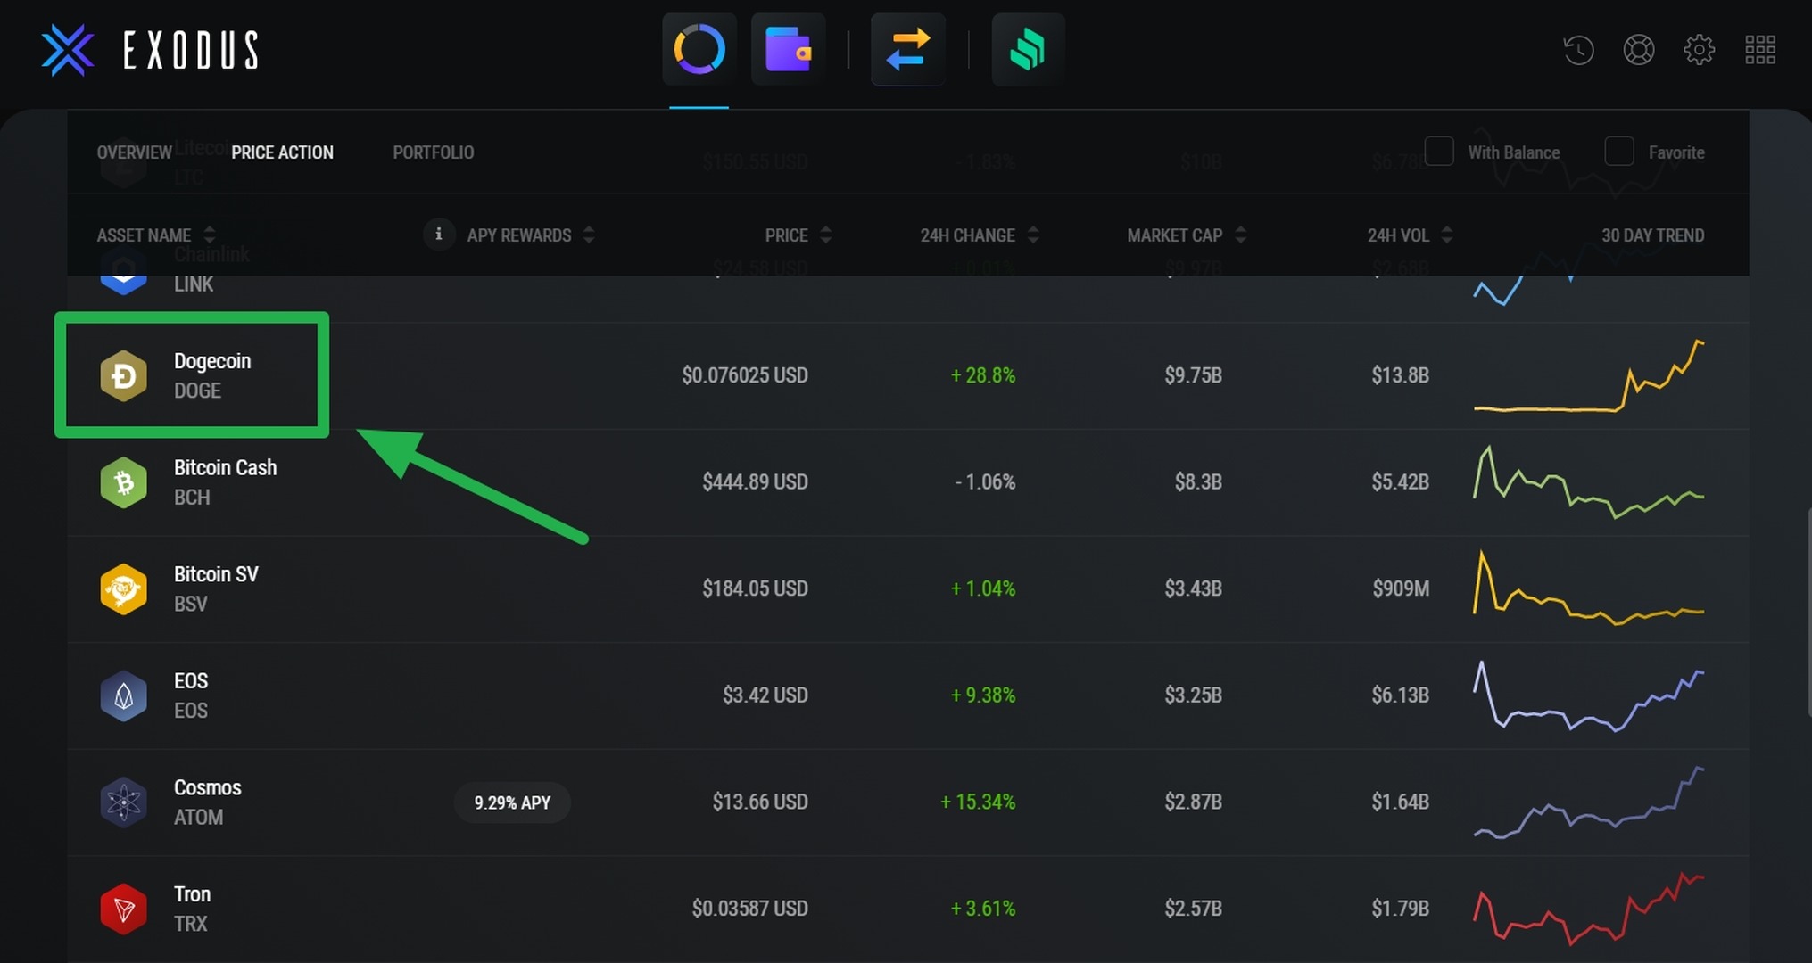Click the Tron +3.61% change value

click(983, 909)
